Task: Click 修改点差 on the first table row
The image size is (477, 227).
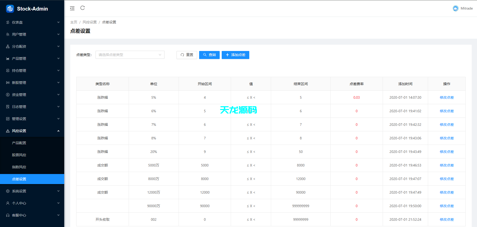Action: (447, 97)
